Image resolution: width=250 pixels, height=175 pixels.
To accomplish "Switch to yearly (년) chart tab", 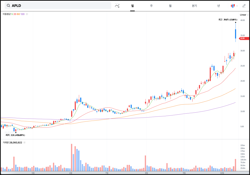I will tap(219, 5).
